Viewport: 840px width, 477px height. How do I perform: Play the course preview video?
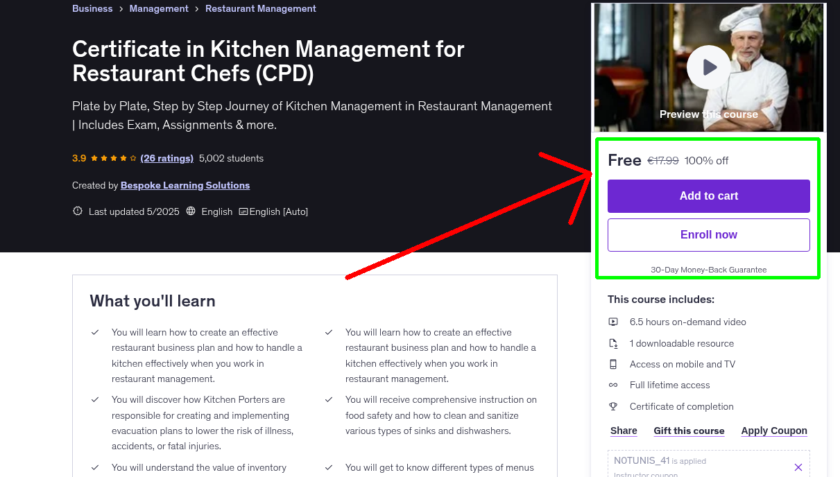(708, 67)
